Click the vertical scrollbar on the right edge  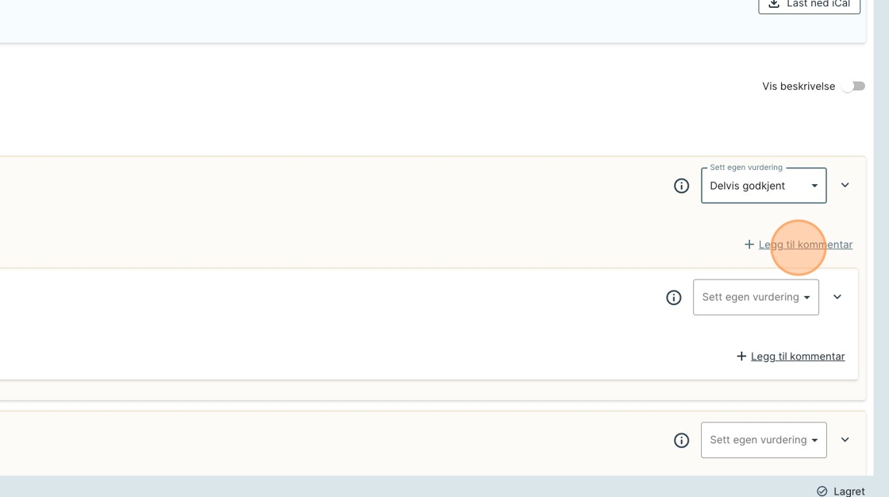point(881,238)
